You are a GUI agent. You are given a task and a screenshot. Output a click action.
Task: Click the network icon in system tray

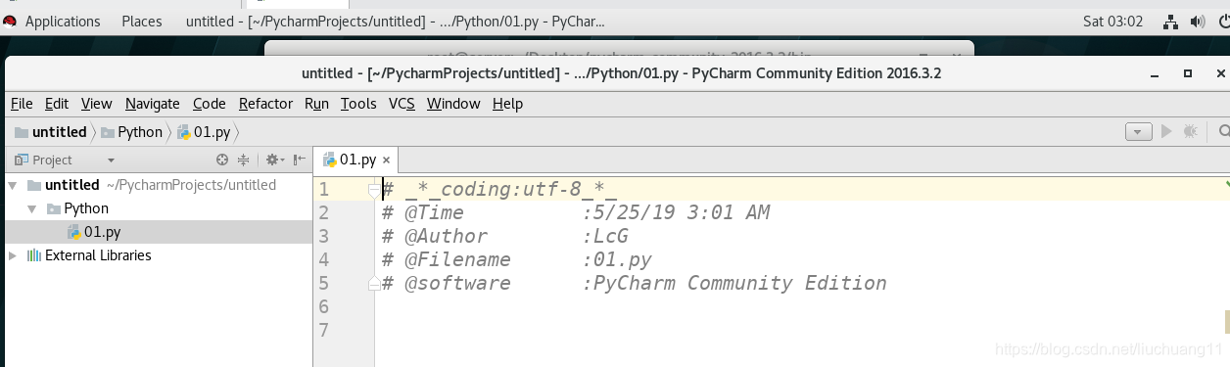[x=1170, y=22]
